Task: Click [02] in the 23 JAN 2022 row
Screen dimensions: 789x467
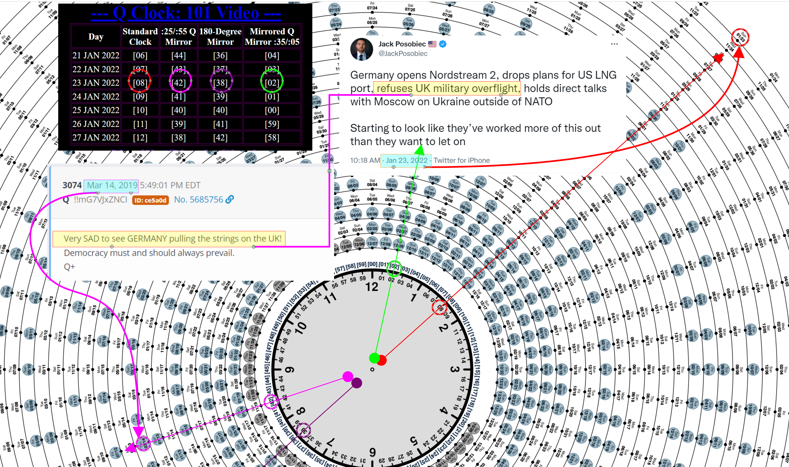Action: click(x=272, y=83)
